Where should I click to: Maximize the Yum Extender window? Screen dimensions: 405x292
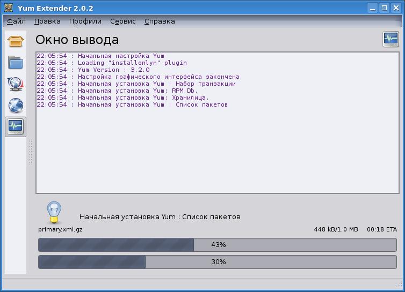coord(384,8)
